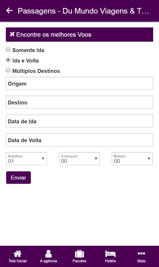
Task: Click the Enviar button
Action: pos(18,178)
